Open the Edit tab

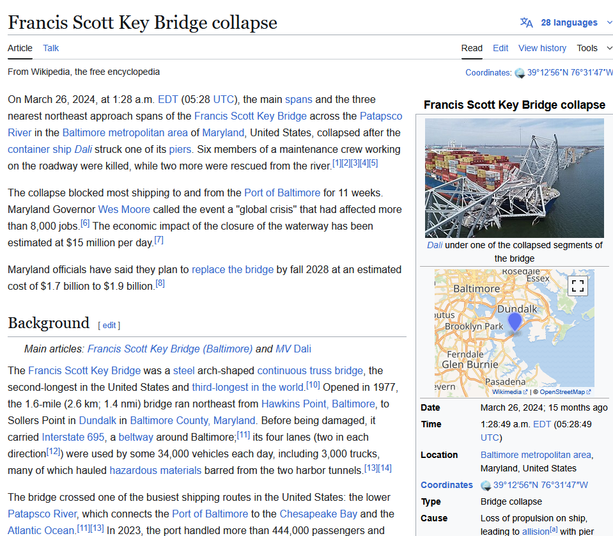(500, 48)
